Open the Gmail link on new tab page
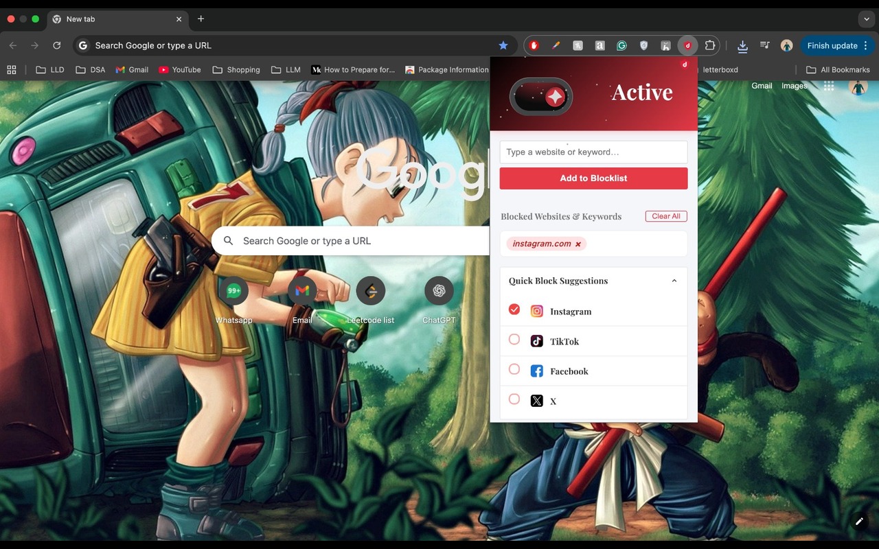Image resolution: width=879 pixels, height=549 pixels. (x=762, y=86)
